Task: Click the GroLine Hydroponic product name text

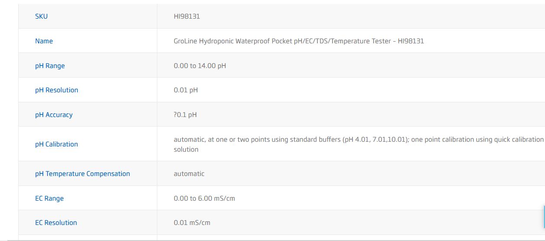Action: 299,41
